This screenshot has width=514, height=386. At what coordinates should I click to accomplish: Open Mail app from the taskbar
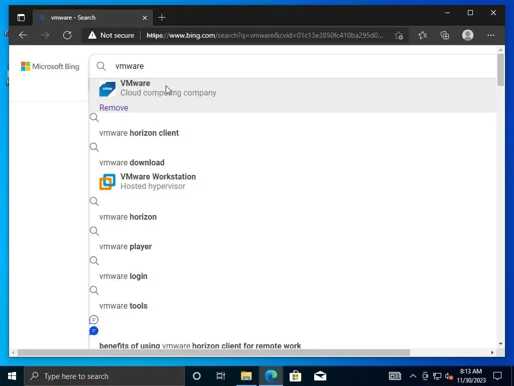320,376
